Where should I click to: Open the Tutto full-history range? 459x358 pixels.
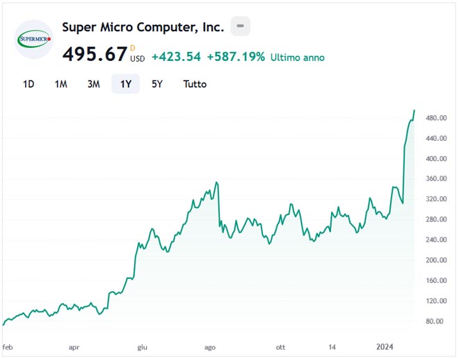pyautogui.click(x=195, y=84)
